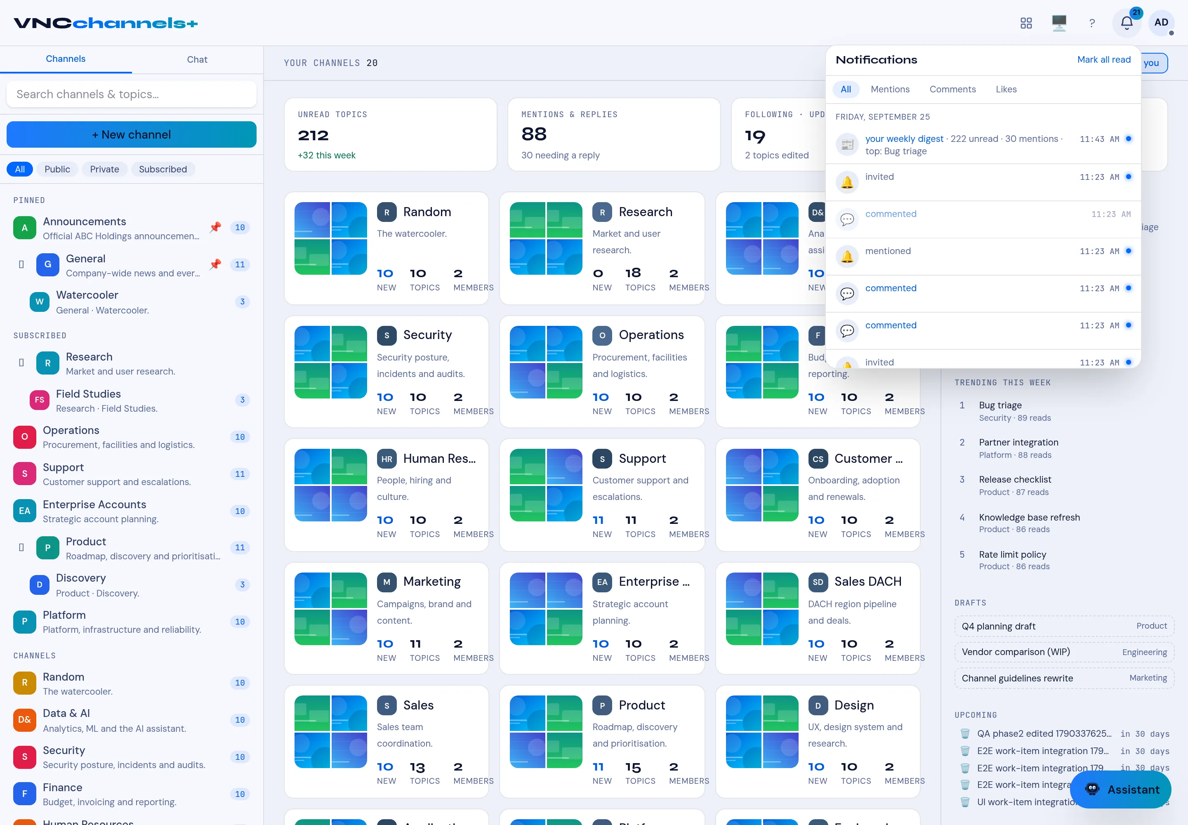Select the Public filter chip
The width and height of the screenshot is (1188, 825).
(57, 169)
